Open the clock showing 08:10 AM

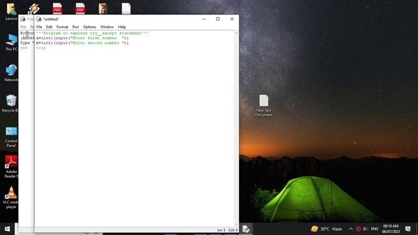[391, 229]
